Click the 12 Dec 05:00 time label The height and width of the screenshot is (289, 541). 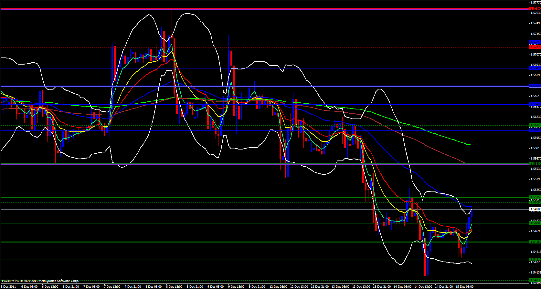tap(278, 286)
